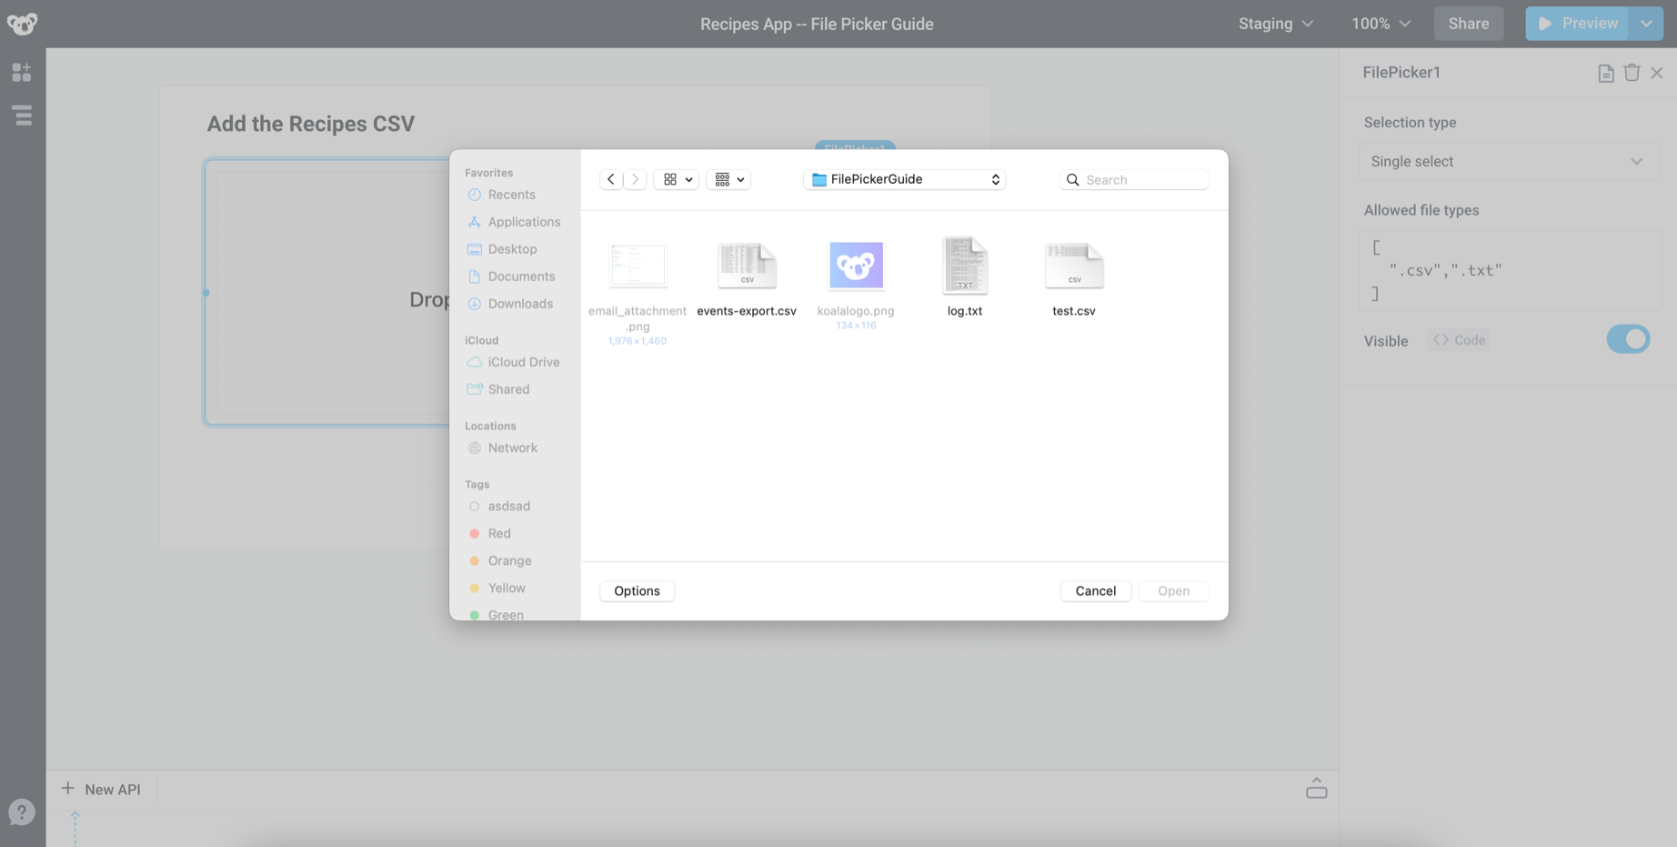This screenshot has height=847, width=1677.
Task: Cancel the file selection dialog
Action: tap(1095, 590)
